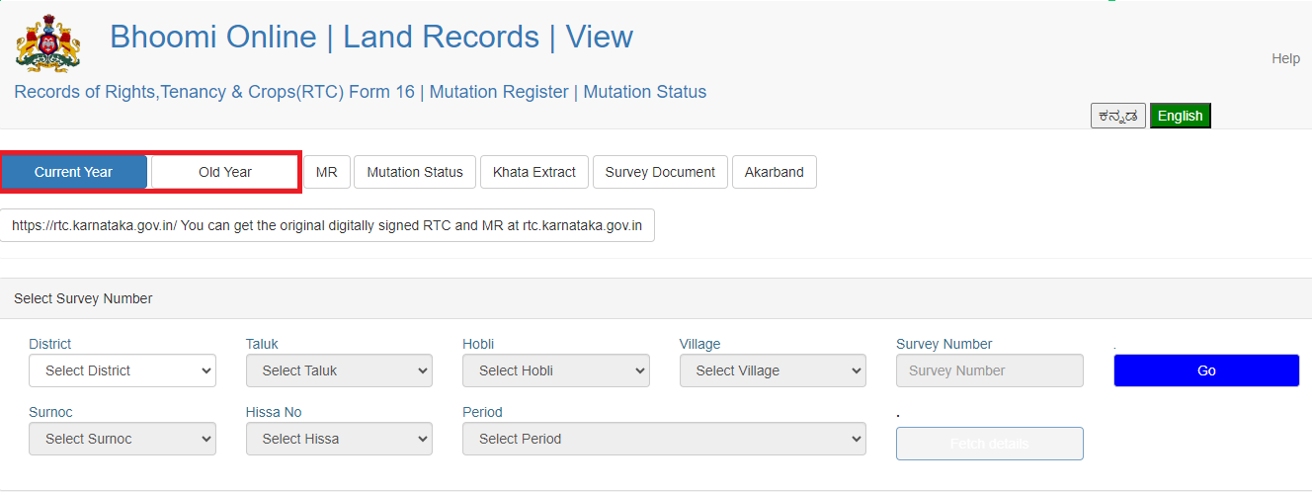Switch language to English
This screenshot has height=492, width=1312.
1180,116
